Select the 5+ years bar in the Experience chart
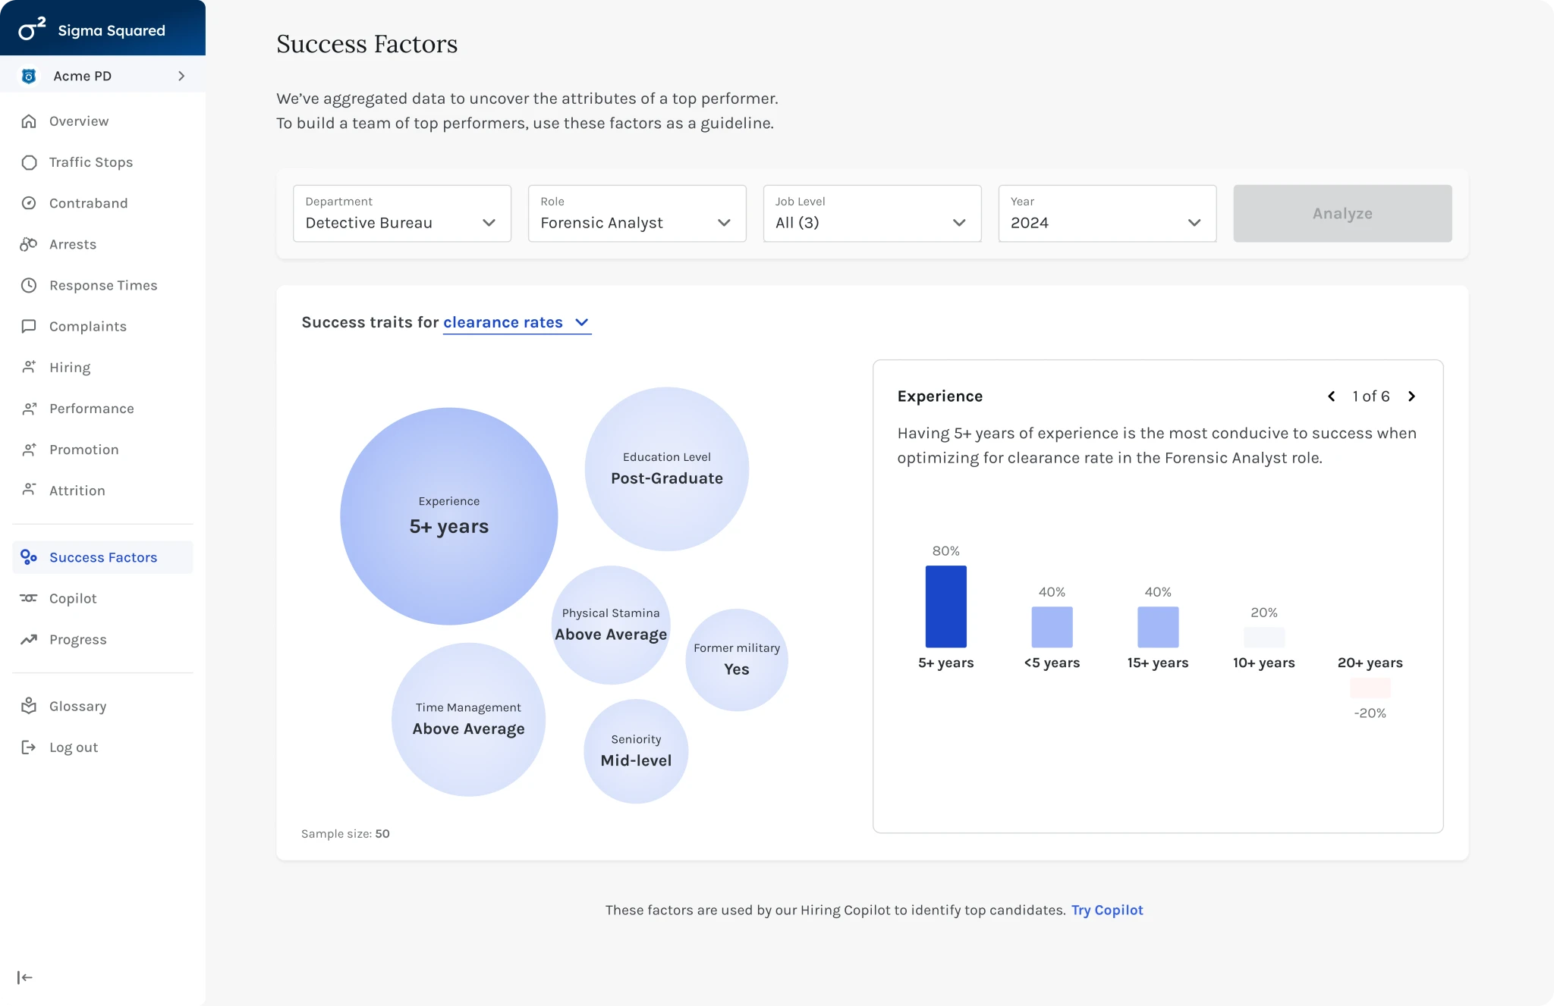Screen dimensions: 1554x1006 (945, 606)
